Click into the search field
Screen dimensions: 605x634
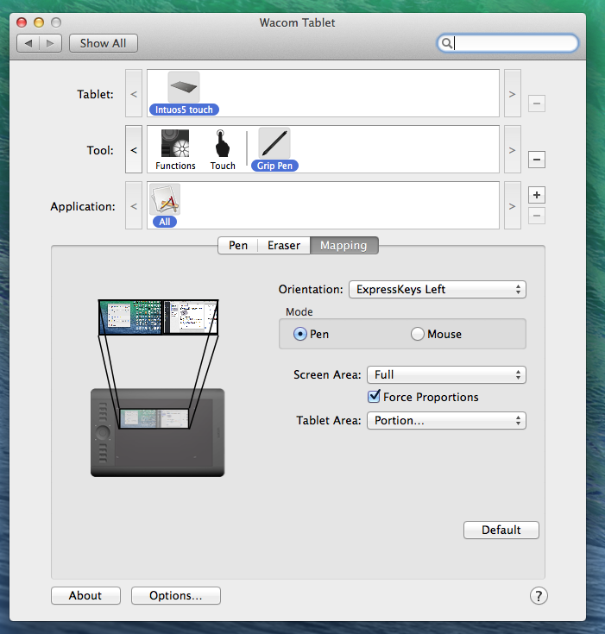(x=507, y=43)
